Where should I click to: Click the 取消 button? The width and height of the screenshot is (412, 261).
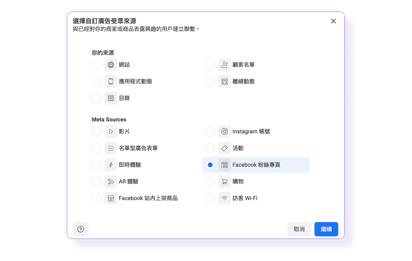point(299,229)
